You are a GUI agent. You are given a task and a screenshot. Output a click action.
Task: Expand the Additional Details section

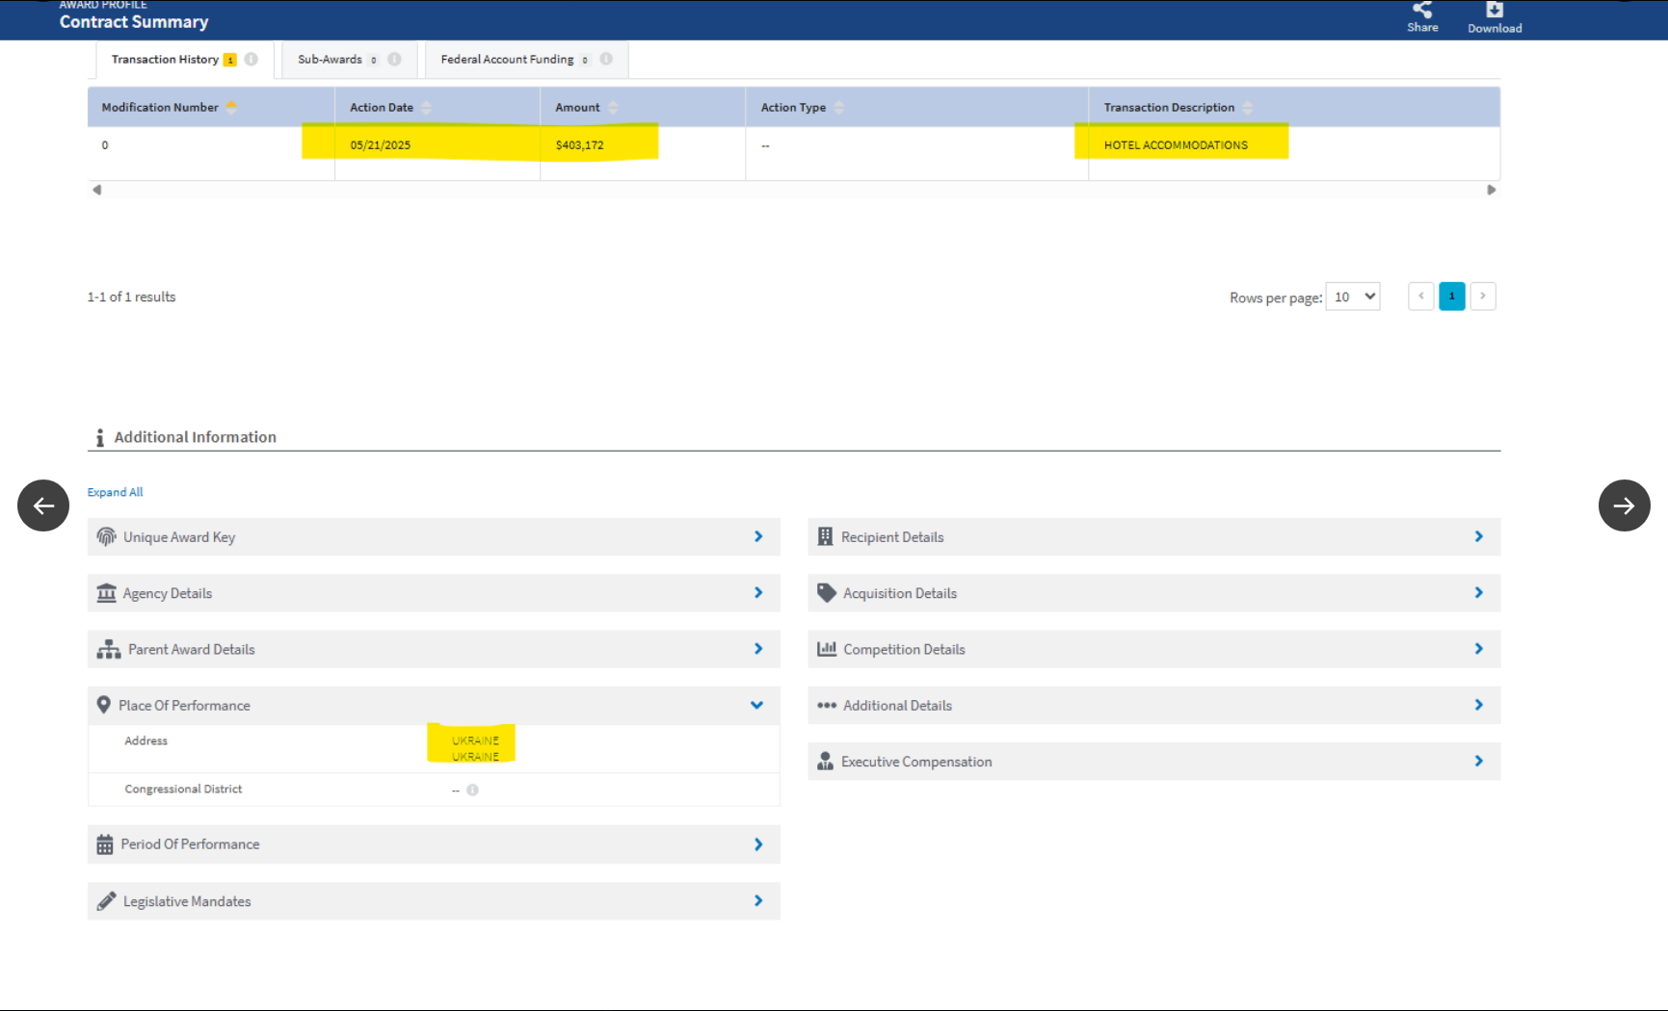[x=1154, y=705]
